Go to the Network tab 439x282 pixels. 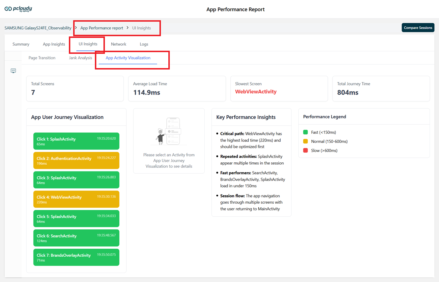(119, 44)
